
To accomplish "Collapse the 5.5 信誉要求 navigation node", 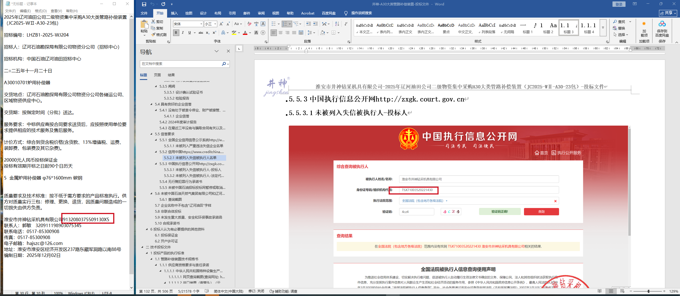I will [151, 134].
